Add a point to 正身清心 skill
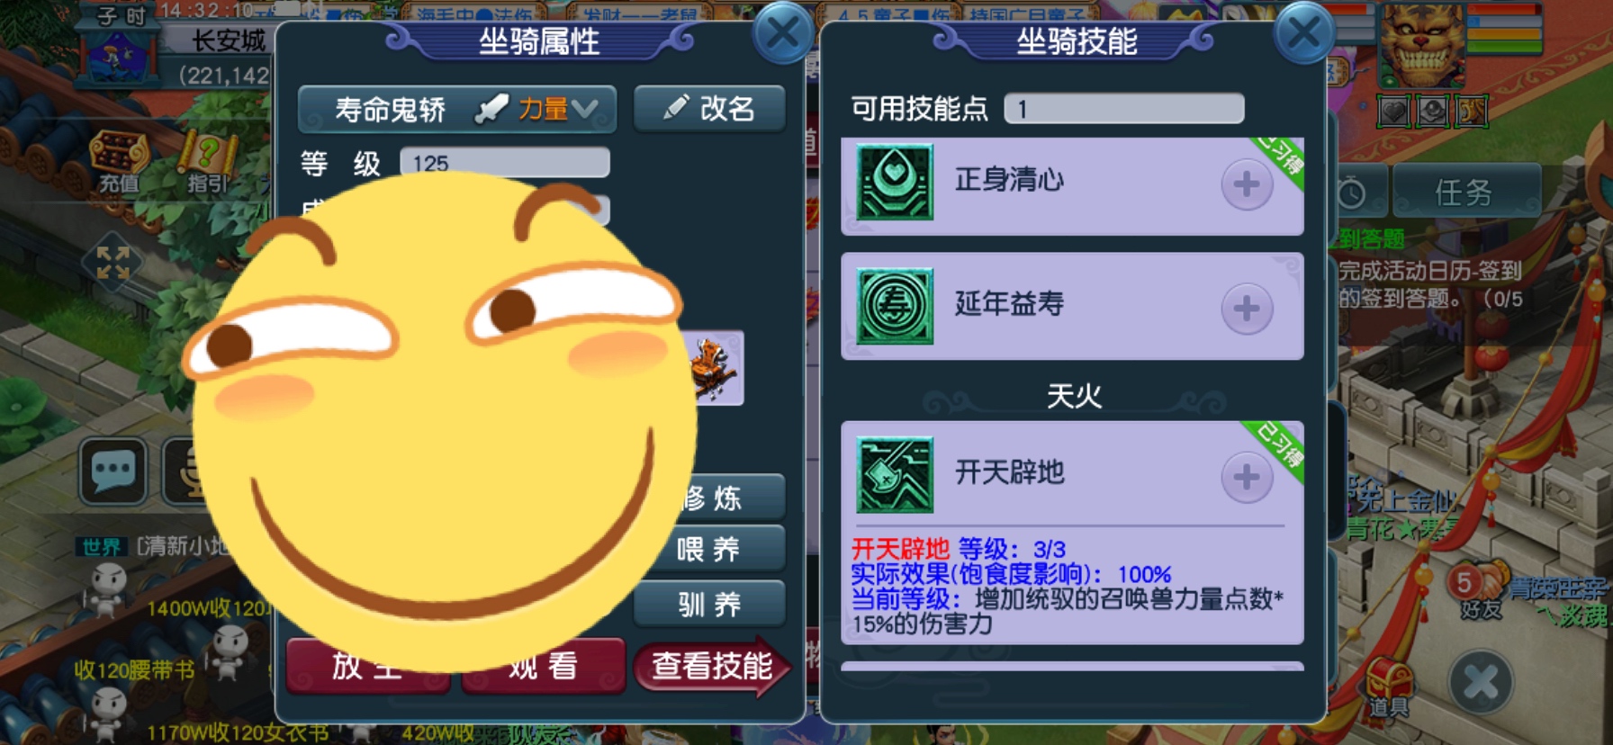This screenshot has height=745, width=1613. (x=1247, y=184)
